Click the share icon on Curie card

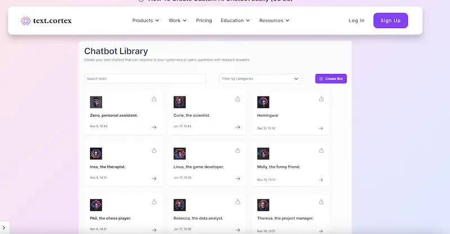point(237,99)
